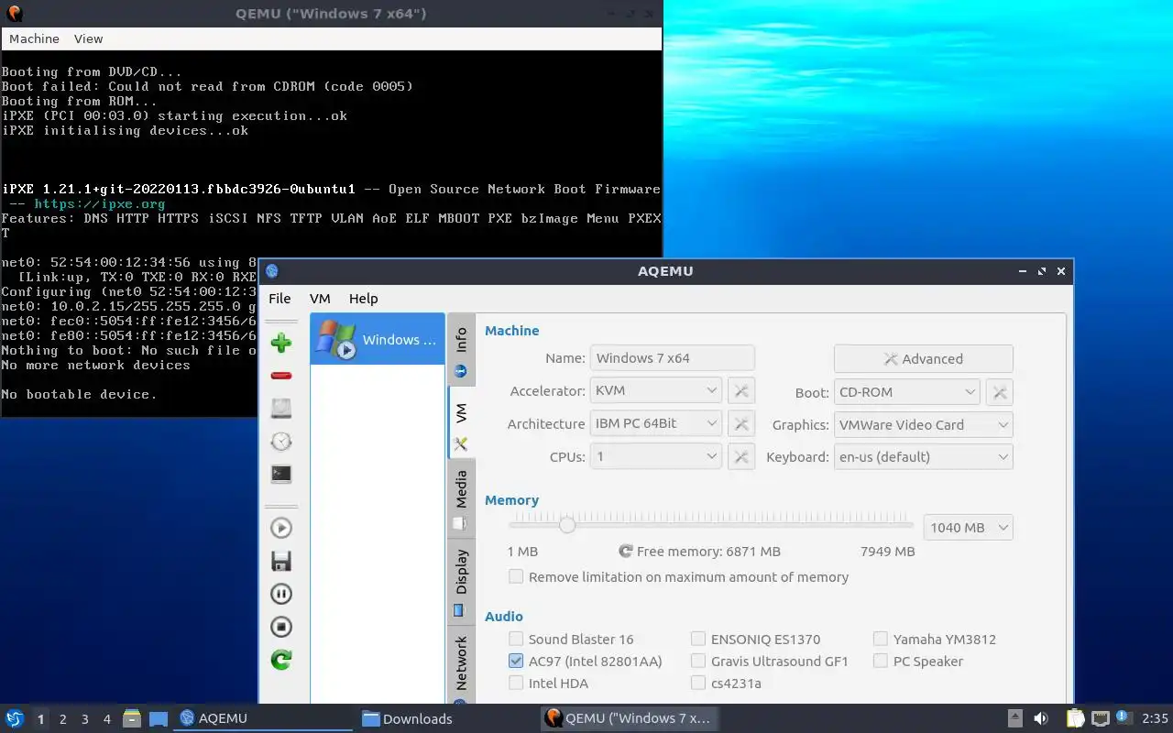Pause the VM with the pause icon
This screenshot has width=1173, height=733.
coord(281,594)
